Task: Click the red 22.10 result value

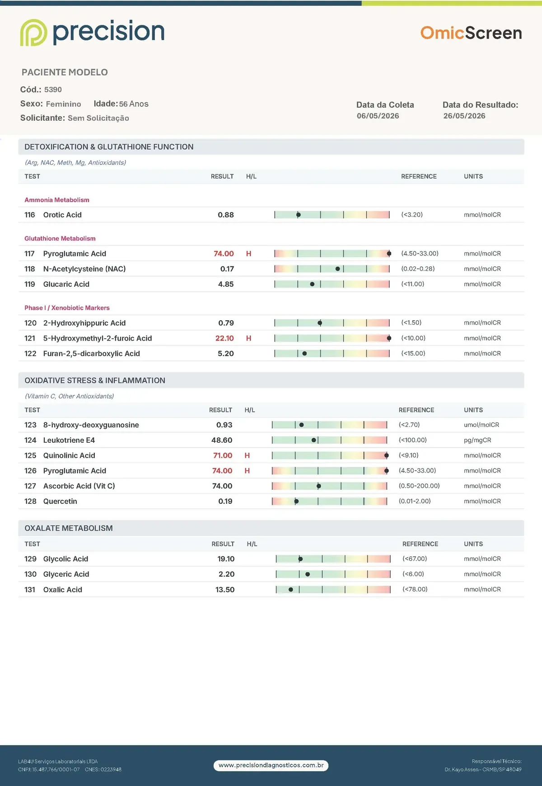Action: click(224, 338)
